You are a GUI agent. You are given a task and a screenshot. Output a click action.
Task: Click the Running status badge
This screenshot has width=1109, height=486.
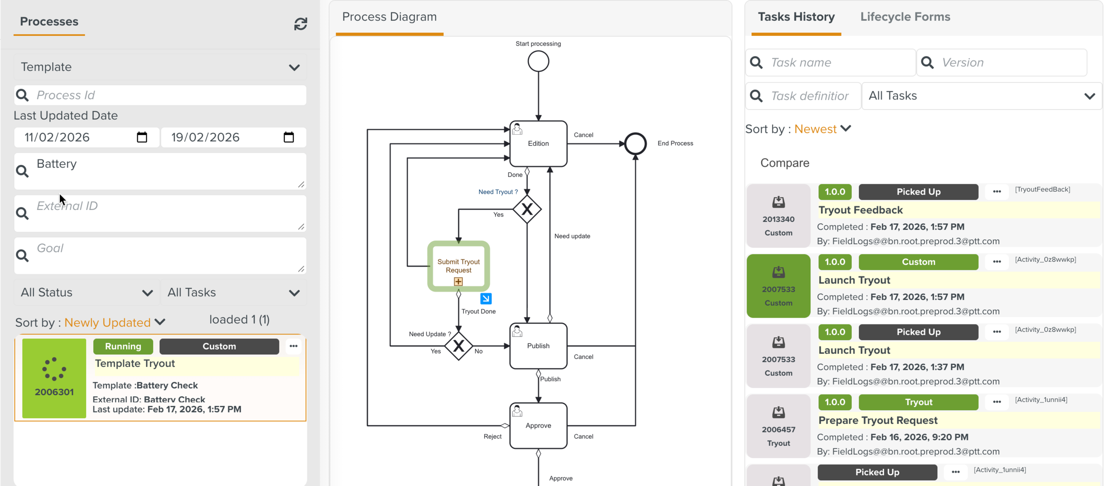point(123,346)
